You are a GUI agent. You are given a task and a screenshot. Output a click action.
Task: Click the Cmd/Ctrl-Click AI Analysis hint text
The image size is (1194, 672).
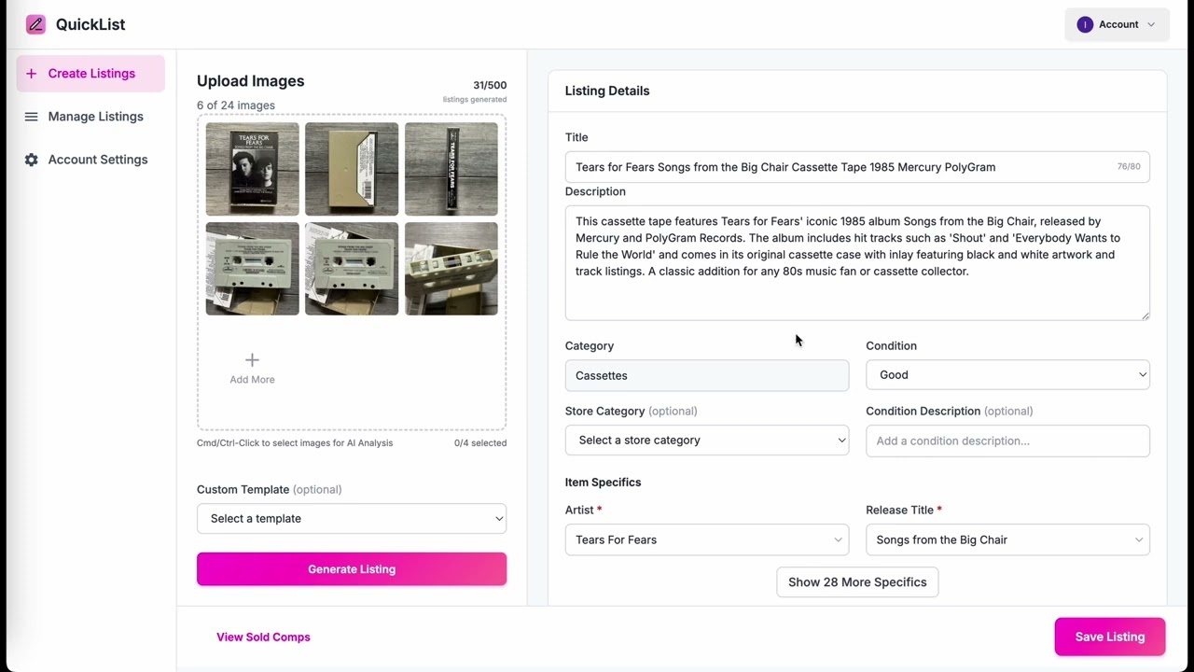pyautogui.click(x=295, y=443)
